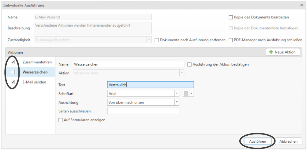Select the E-Mail senden action
Screen dimensions: 307x151
point(34,82)
